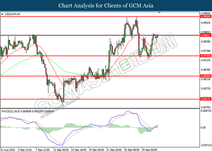
Task: Click the MACD 0.006724 scale value
Action: [206, 111]
